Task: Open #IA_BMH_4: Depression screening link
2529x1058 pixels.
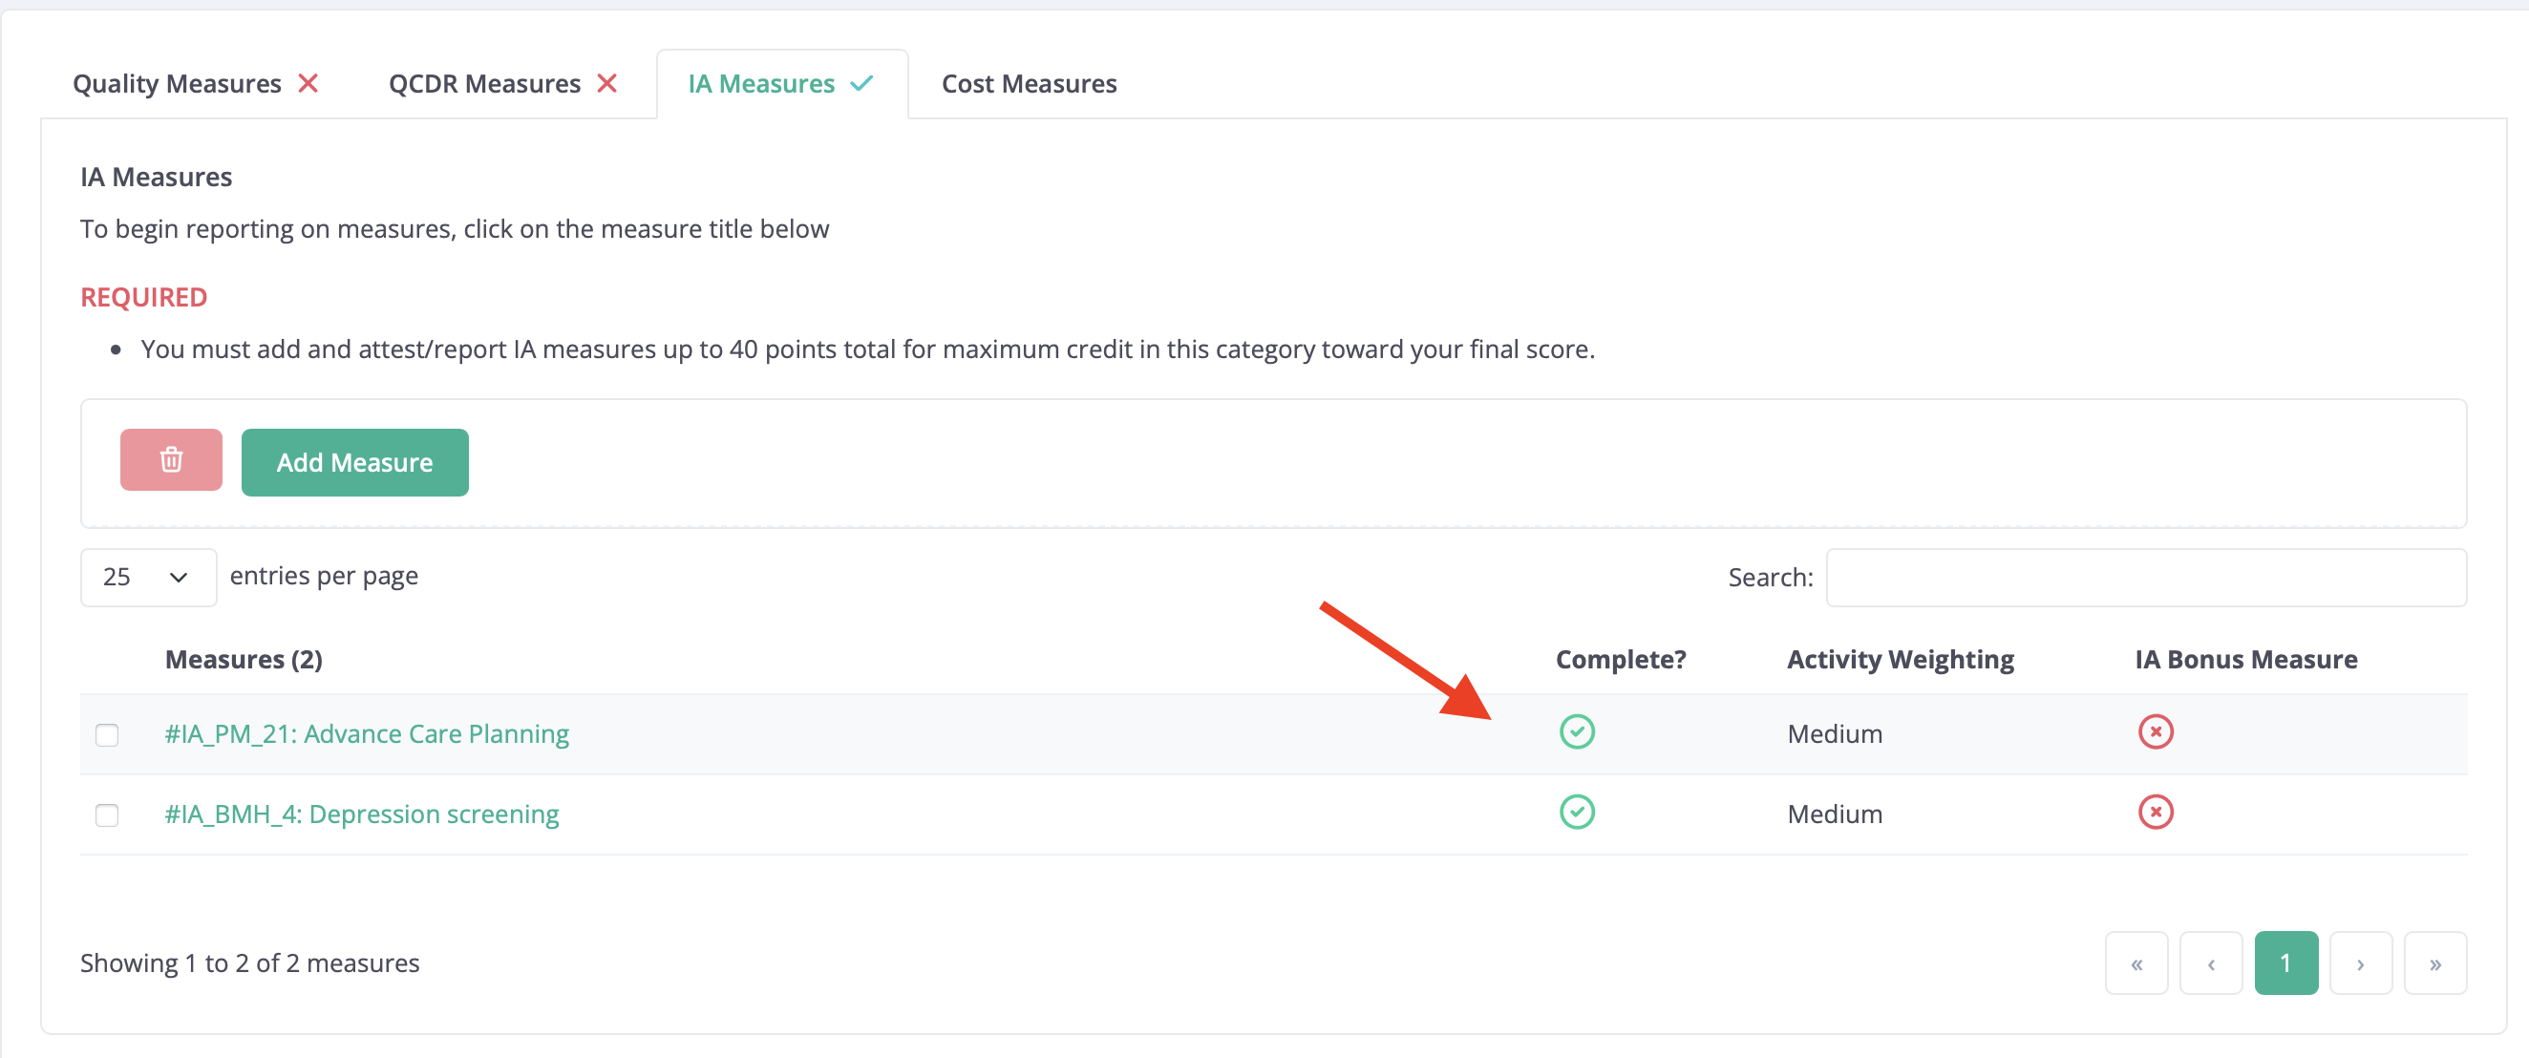Action: 361,815
